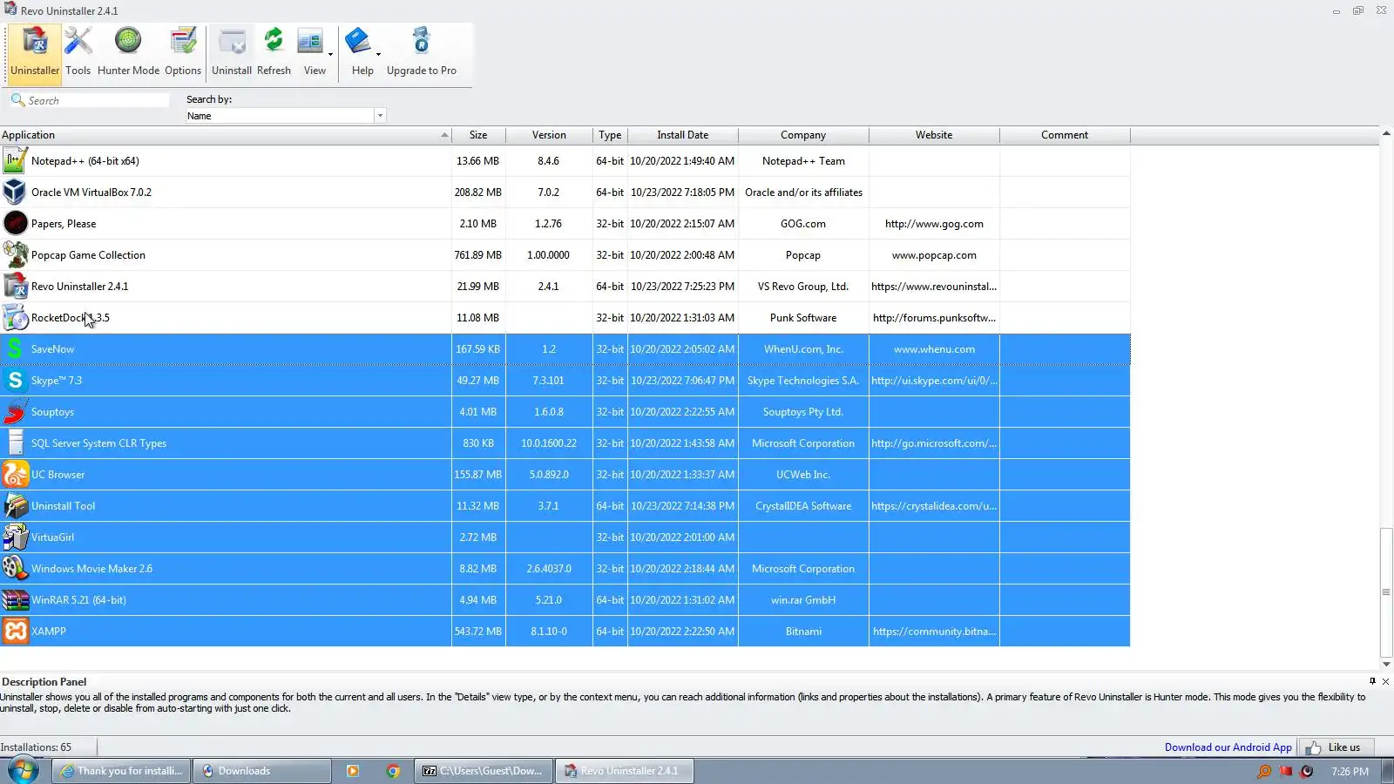Screen dimensions: 1394x784
Task: Select the XAMPP icon
Action: click(15, 632)
